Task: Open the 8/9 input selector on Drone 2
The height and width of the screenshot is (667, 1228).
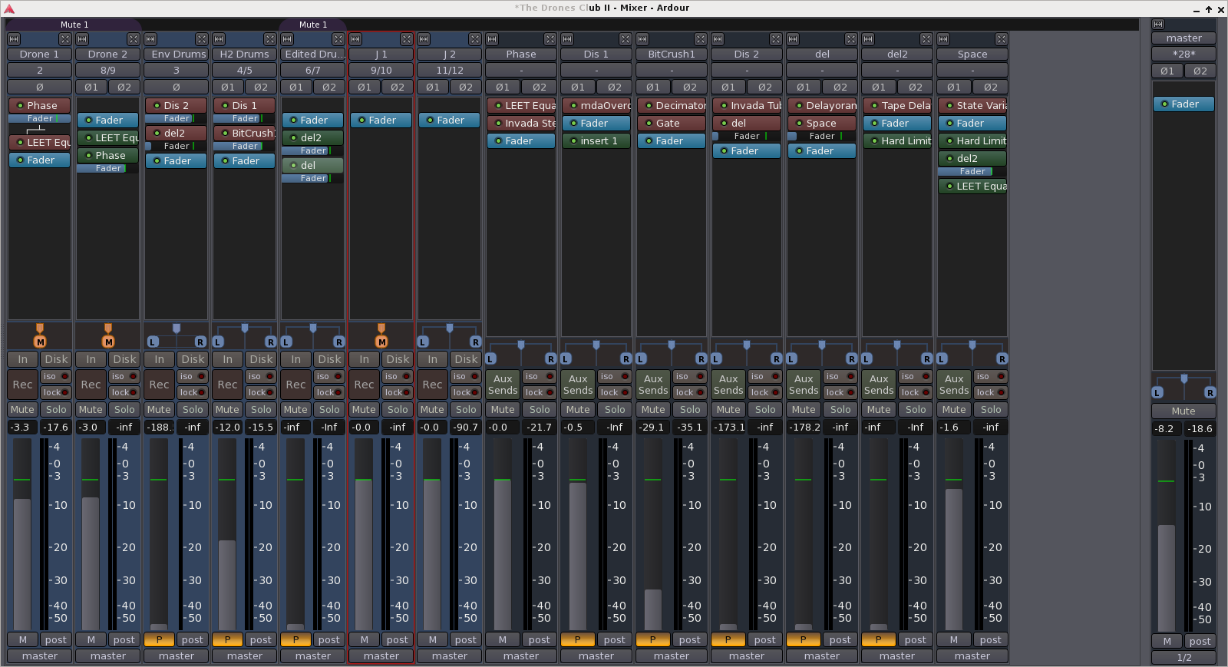Action: click(107, 71)
